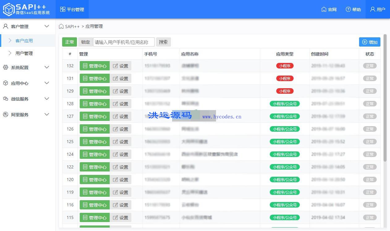Open 设置 for row 129
The height and width of the screenshot is (231, 390).
tap(121, 91)
